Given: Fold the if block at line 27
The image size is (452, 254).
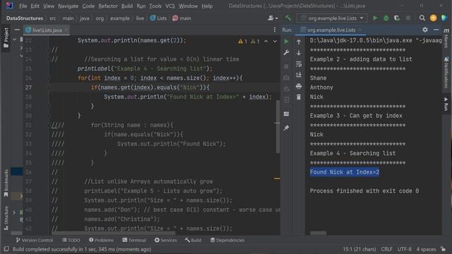Looking at the screenshot, I should (49, 87).
